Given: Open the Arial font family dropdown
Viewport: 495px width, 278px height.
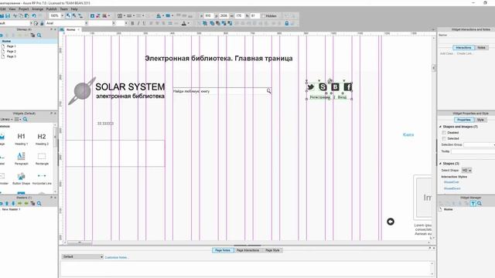Looking at the screenshot, I should coord(86,23).
